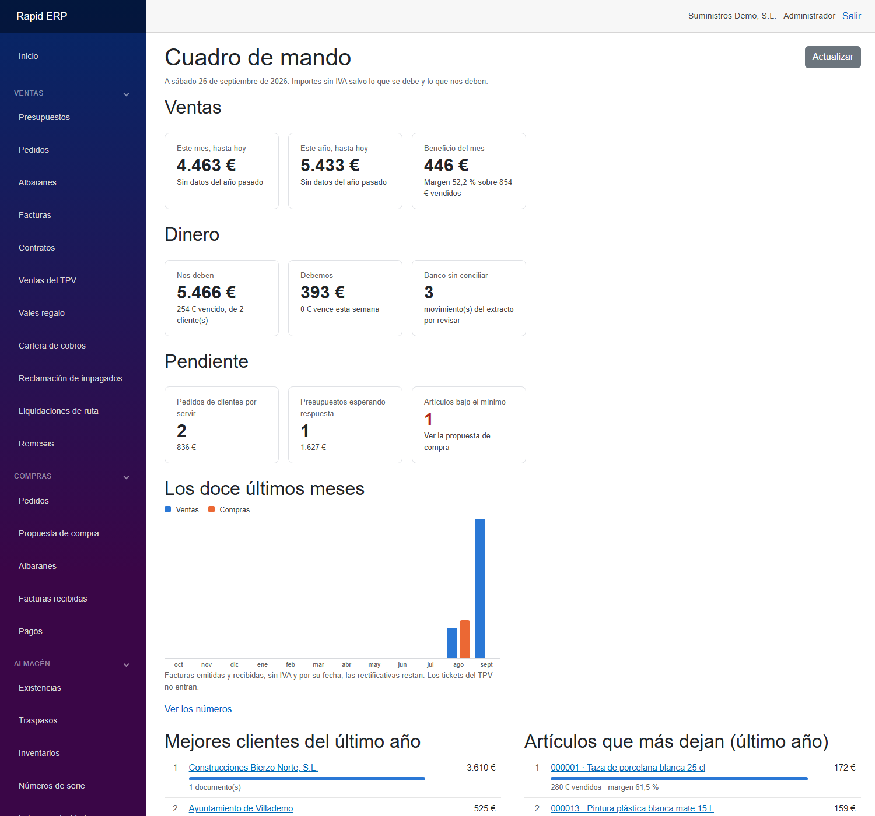
Task: Go to Facturas recibidas
Action: [x=53, y=599]
